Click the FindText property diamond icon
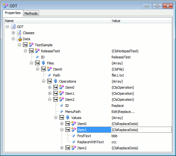 (x=73, y=136)
